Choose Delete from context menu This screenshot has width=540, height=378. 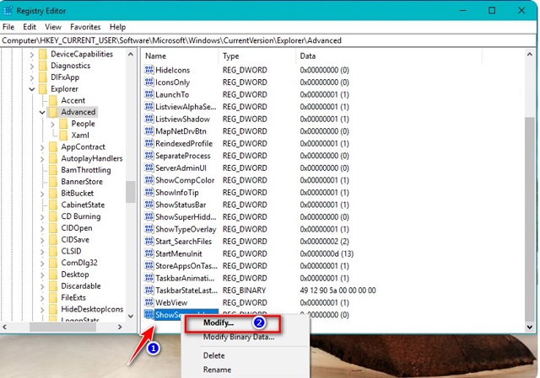click(213, 355)
